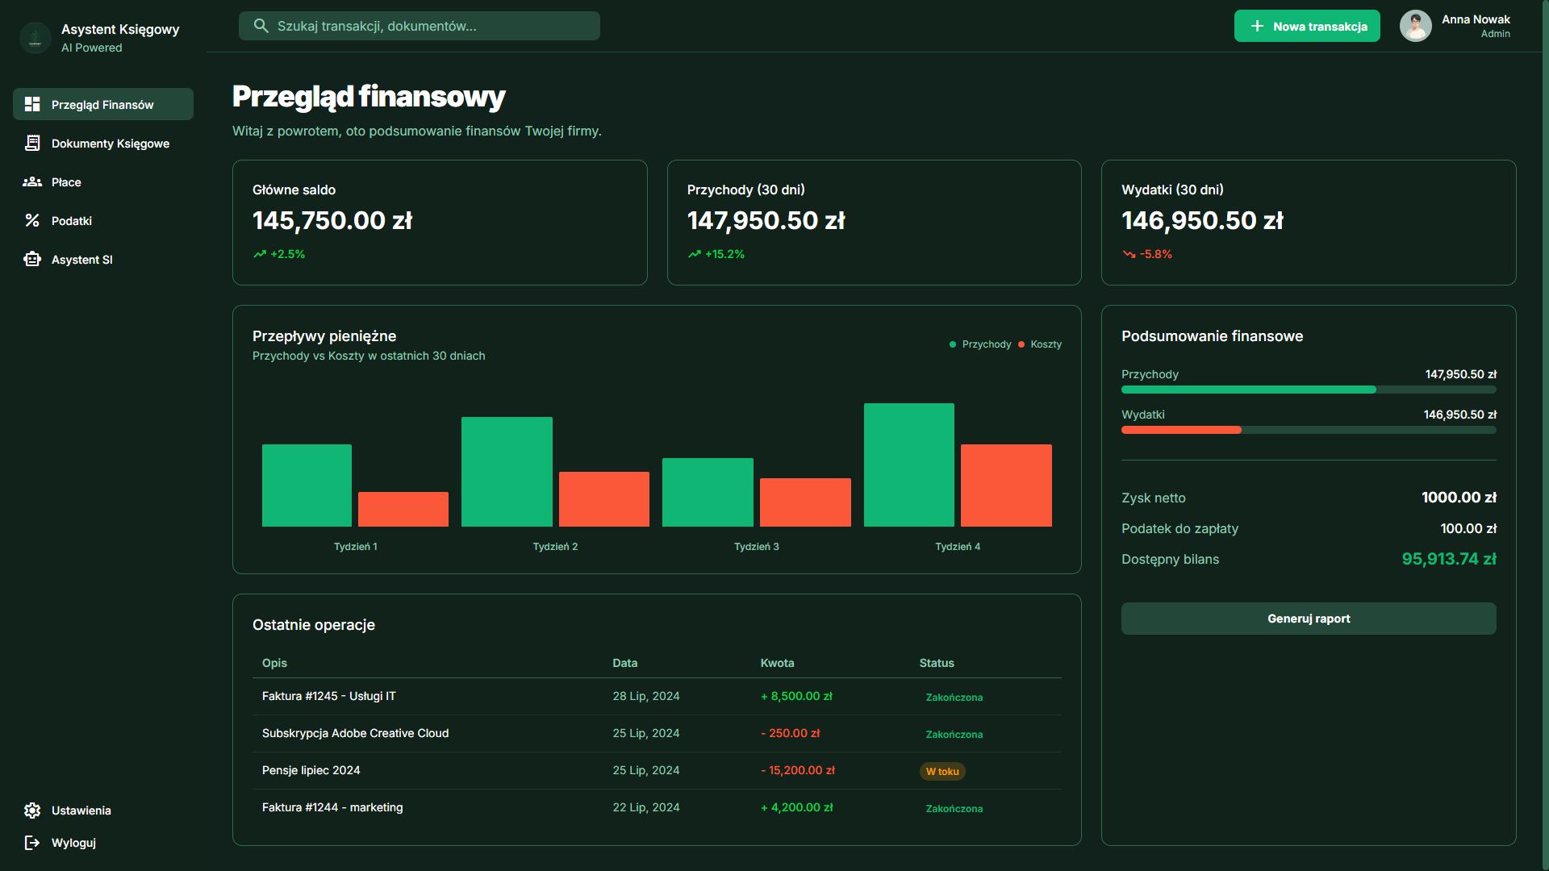The height and width of the screenshot is (871, 1549).
Task: Open Podatki menu item
Action: 72,221
